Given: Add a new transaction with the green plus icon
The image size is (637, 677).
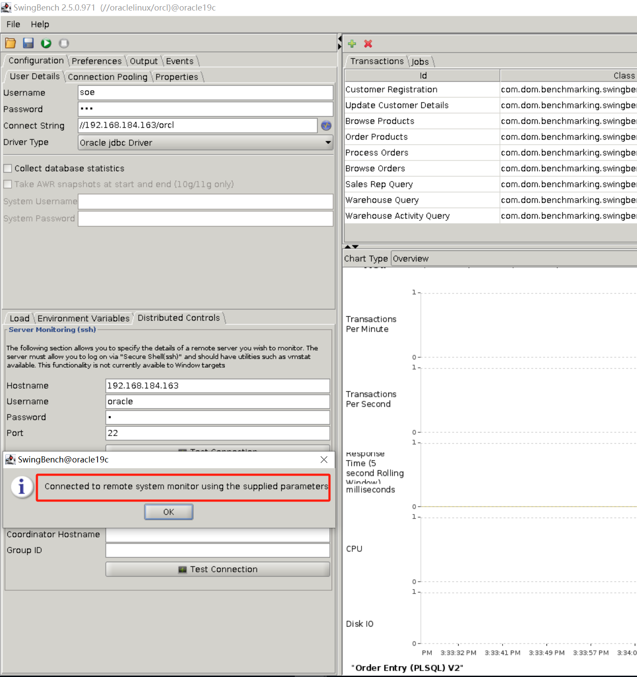Looking at the screenshot, I should 352,43.
